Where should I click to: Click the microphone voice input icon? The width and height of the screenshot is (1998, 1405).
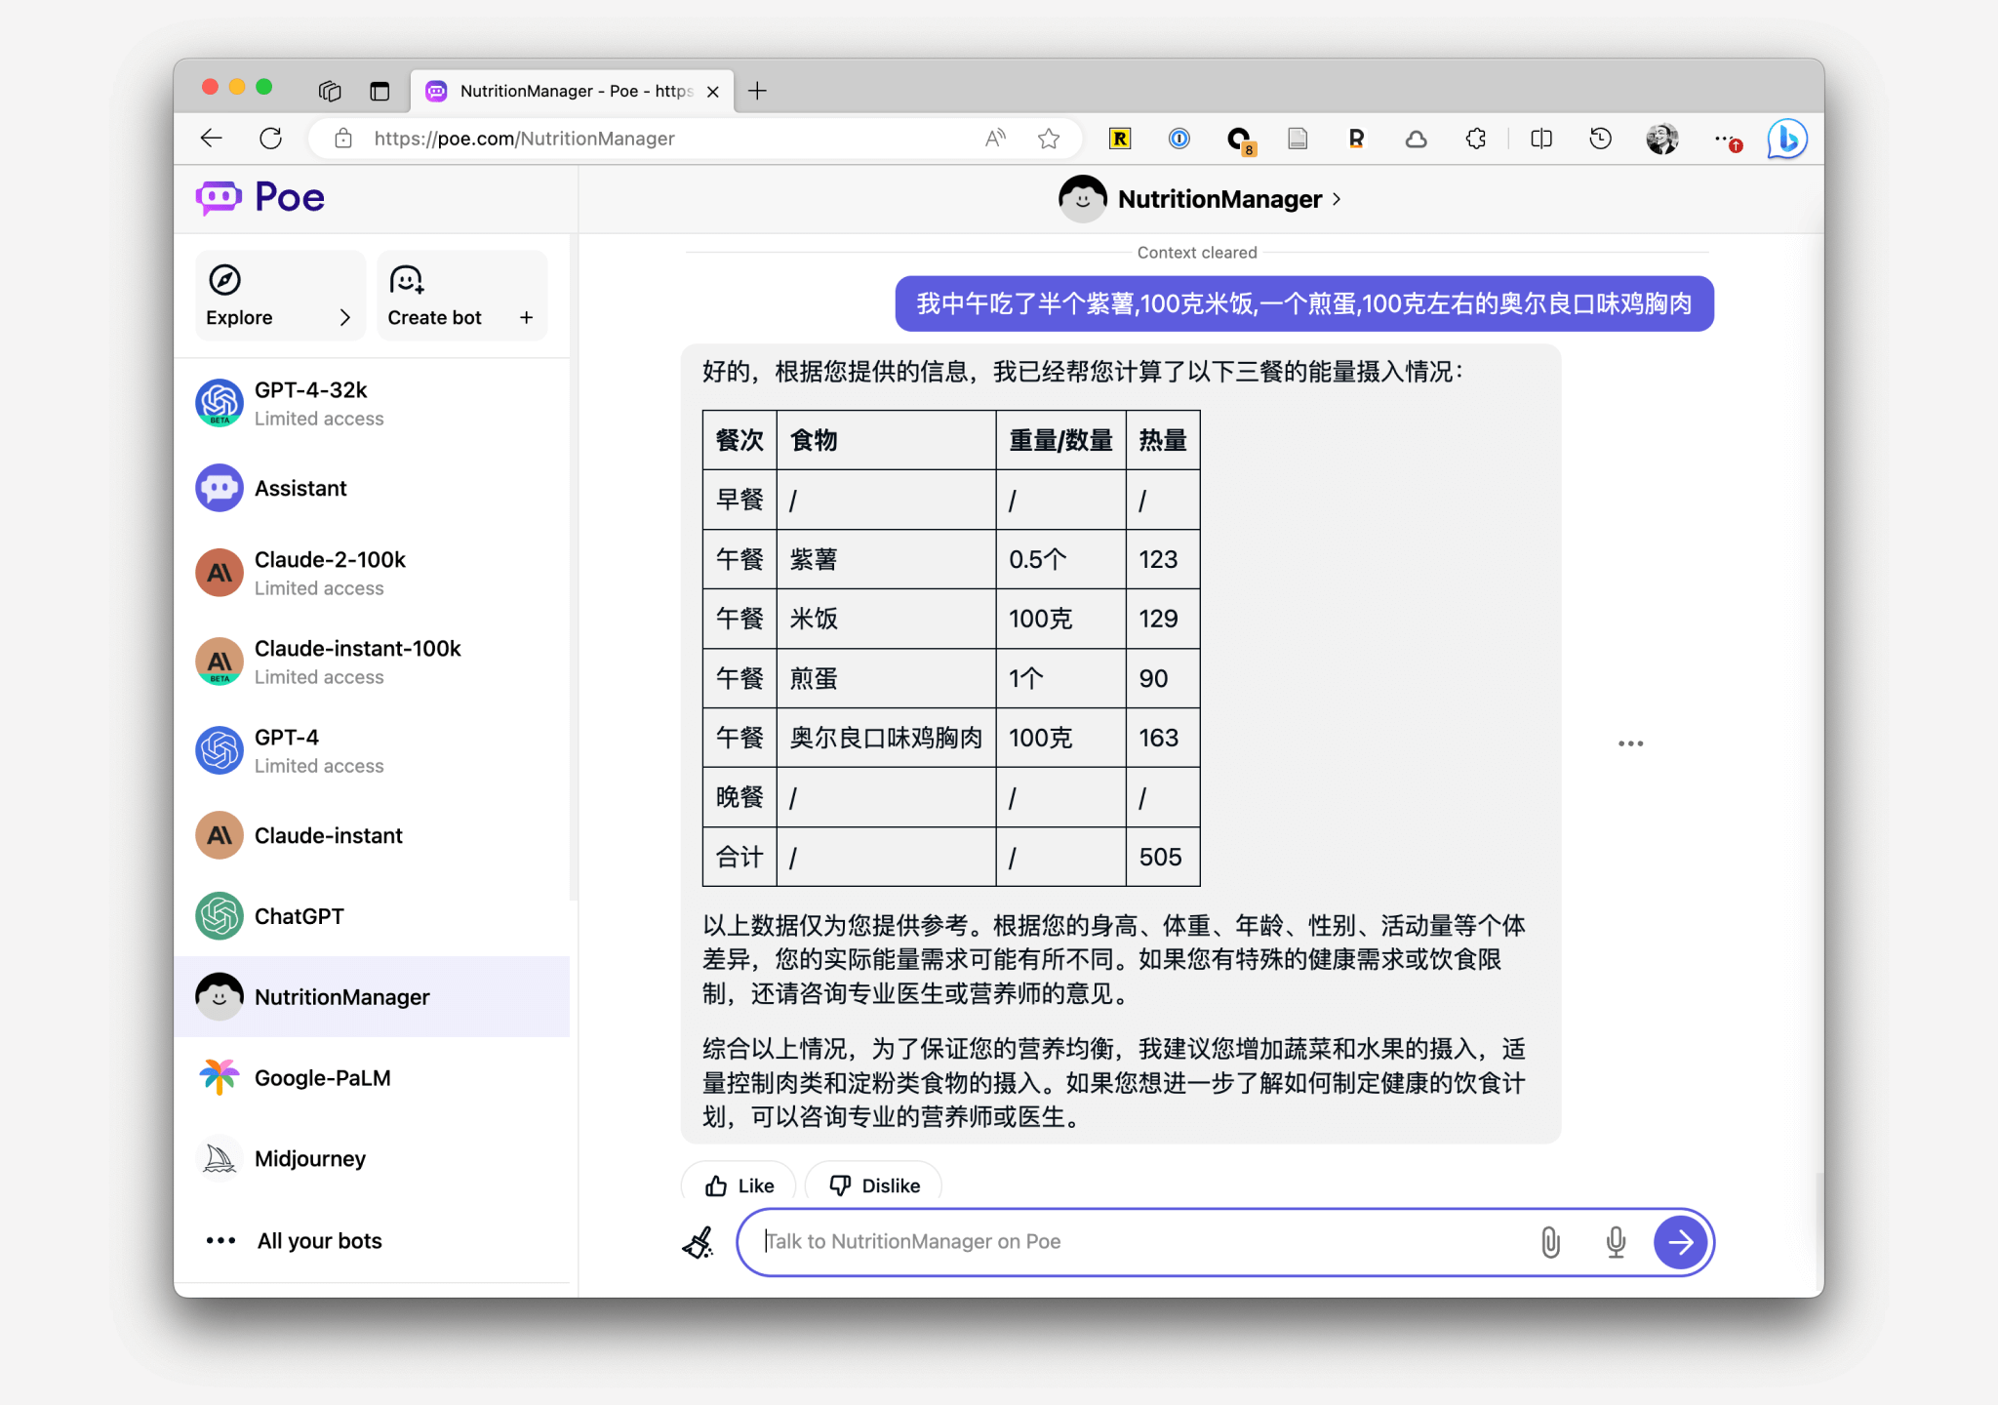click(x=1616, y=1242)
